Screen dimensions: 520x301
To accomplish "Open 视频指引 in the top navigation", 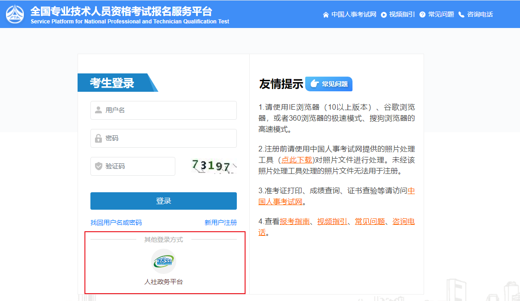I will click(x=402, y=15).
